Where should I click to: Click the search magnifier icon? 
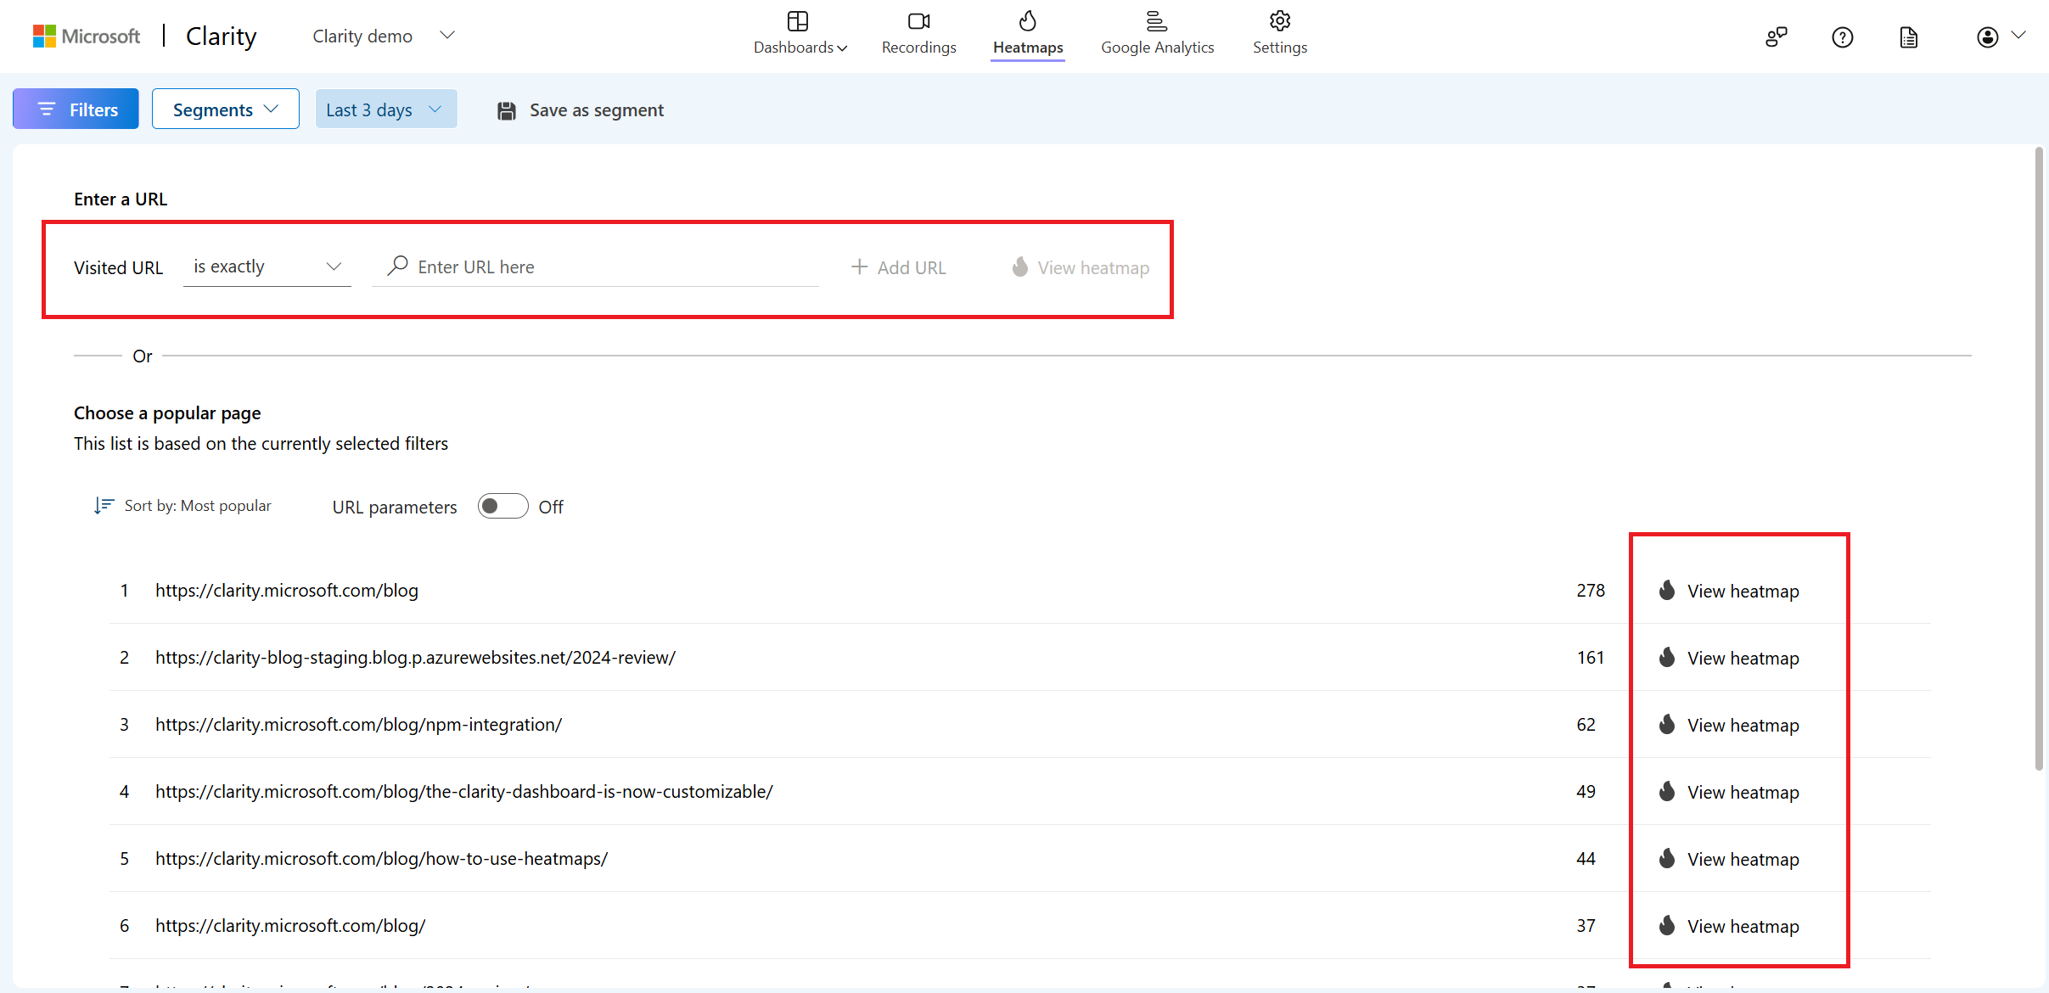tap(397, 266)
